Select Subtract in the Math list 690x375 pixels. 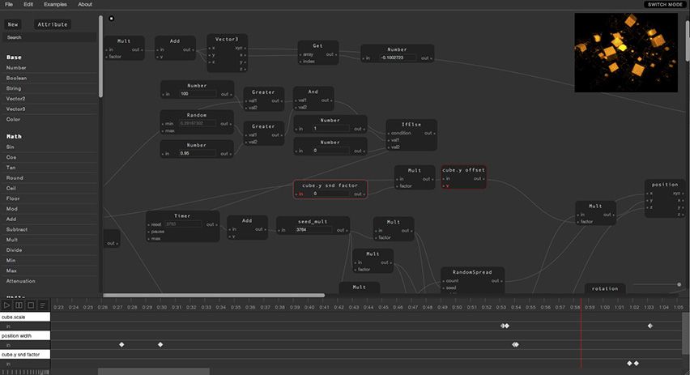[x=49, y=229]
